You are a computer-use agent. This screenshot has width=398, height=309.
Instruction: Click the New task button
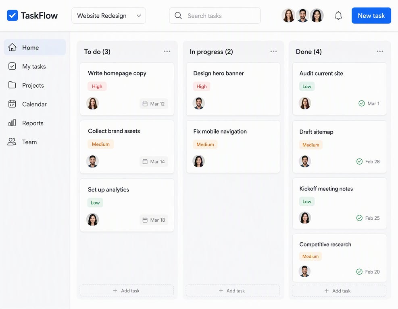coord(371,16)
